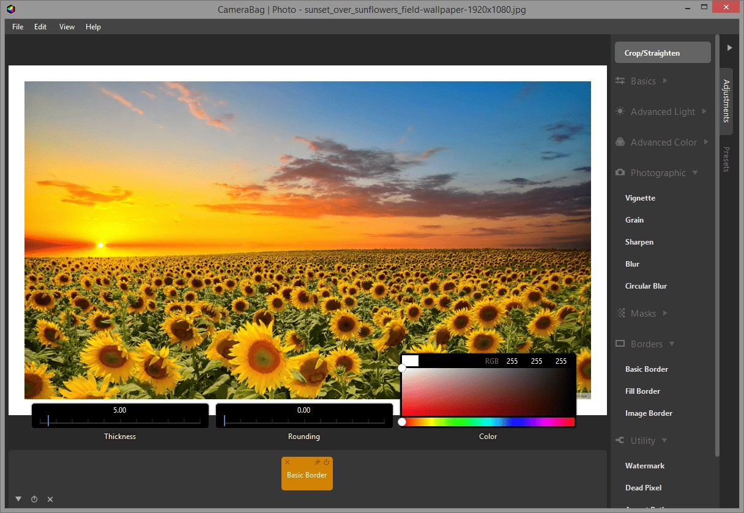The width and height of the screenshot is (744, 513).
Task: Click the "RGB" label in the color picker
Action: click(x=492, y=361)
